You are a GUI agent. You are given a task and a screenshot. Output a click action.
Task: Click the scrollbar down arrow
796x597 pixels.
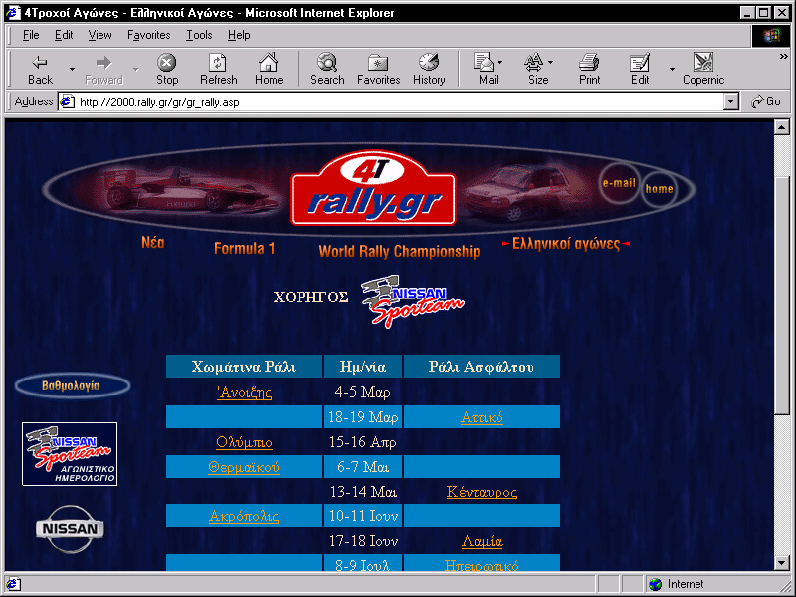tap(782, 562)
